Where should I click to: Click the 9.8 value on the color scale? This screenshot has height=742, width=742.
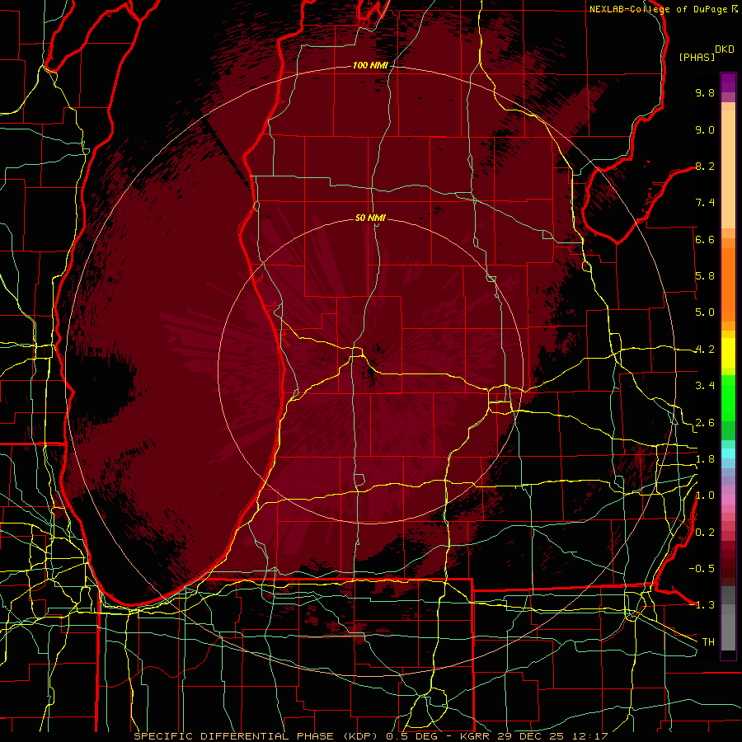(x=705, y=92)
